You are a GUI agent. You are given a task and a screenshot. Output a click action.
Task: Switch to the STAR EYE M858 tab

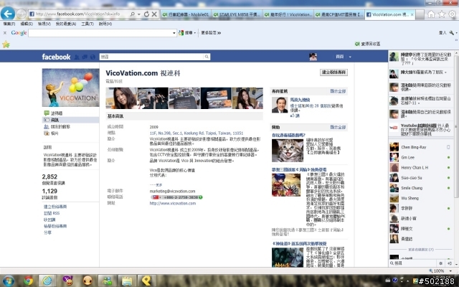click(237, 14)
